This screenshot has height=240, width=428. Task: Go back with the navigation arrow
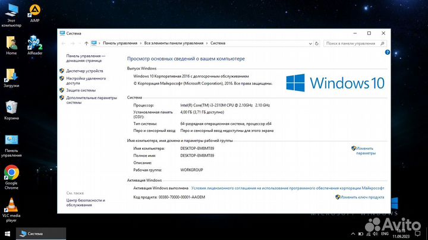tap(64, 43)
